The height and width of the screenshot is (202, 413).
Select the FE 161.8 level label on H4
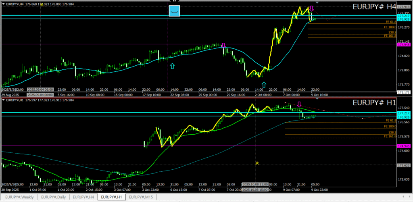coord(390,35)
